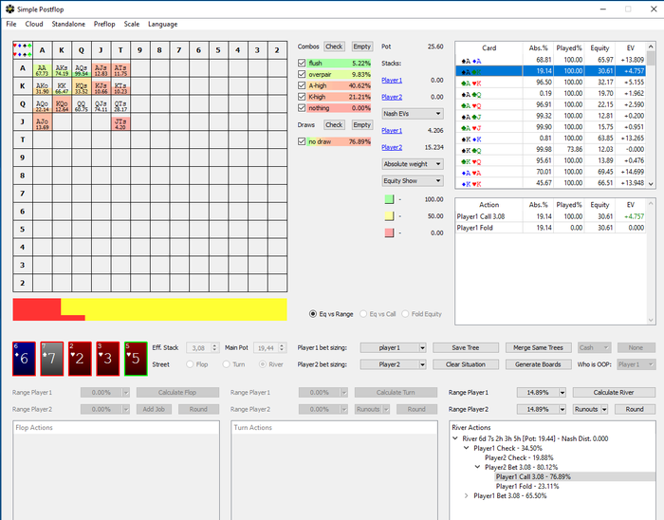Toggle the nothing combos checkbox

pos(302,108)
